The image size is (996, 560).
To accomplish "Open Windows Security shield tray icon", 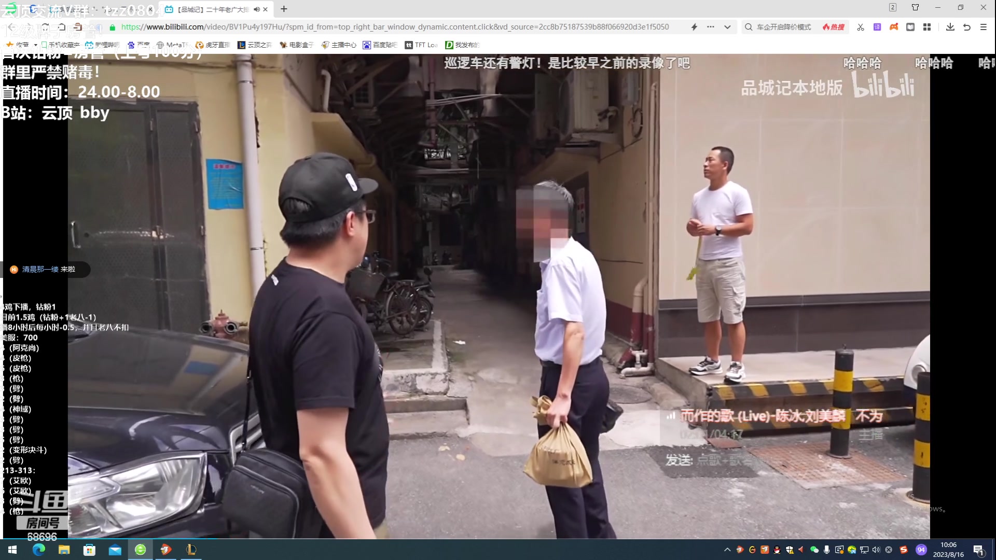I will coord(789,550).
